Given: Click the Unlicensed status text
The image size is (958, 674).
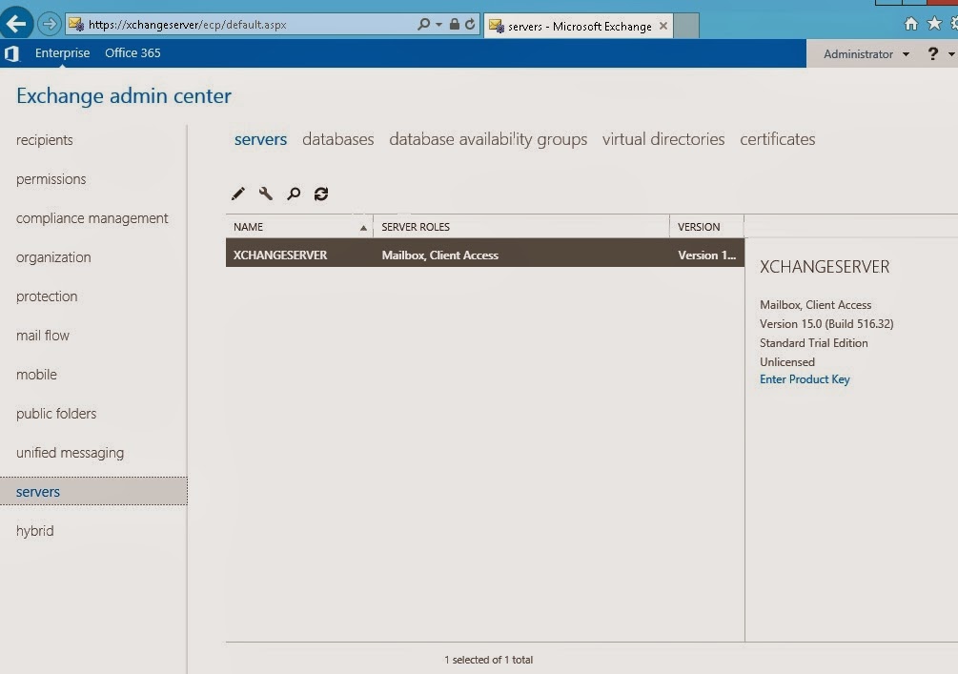Looking at the screenshot, I should coord(787,361).
